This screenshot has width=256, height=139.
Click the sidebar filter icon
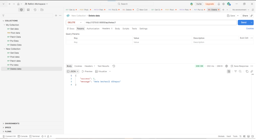coord(3,16)
